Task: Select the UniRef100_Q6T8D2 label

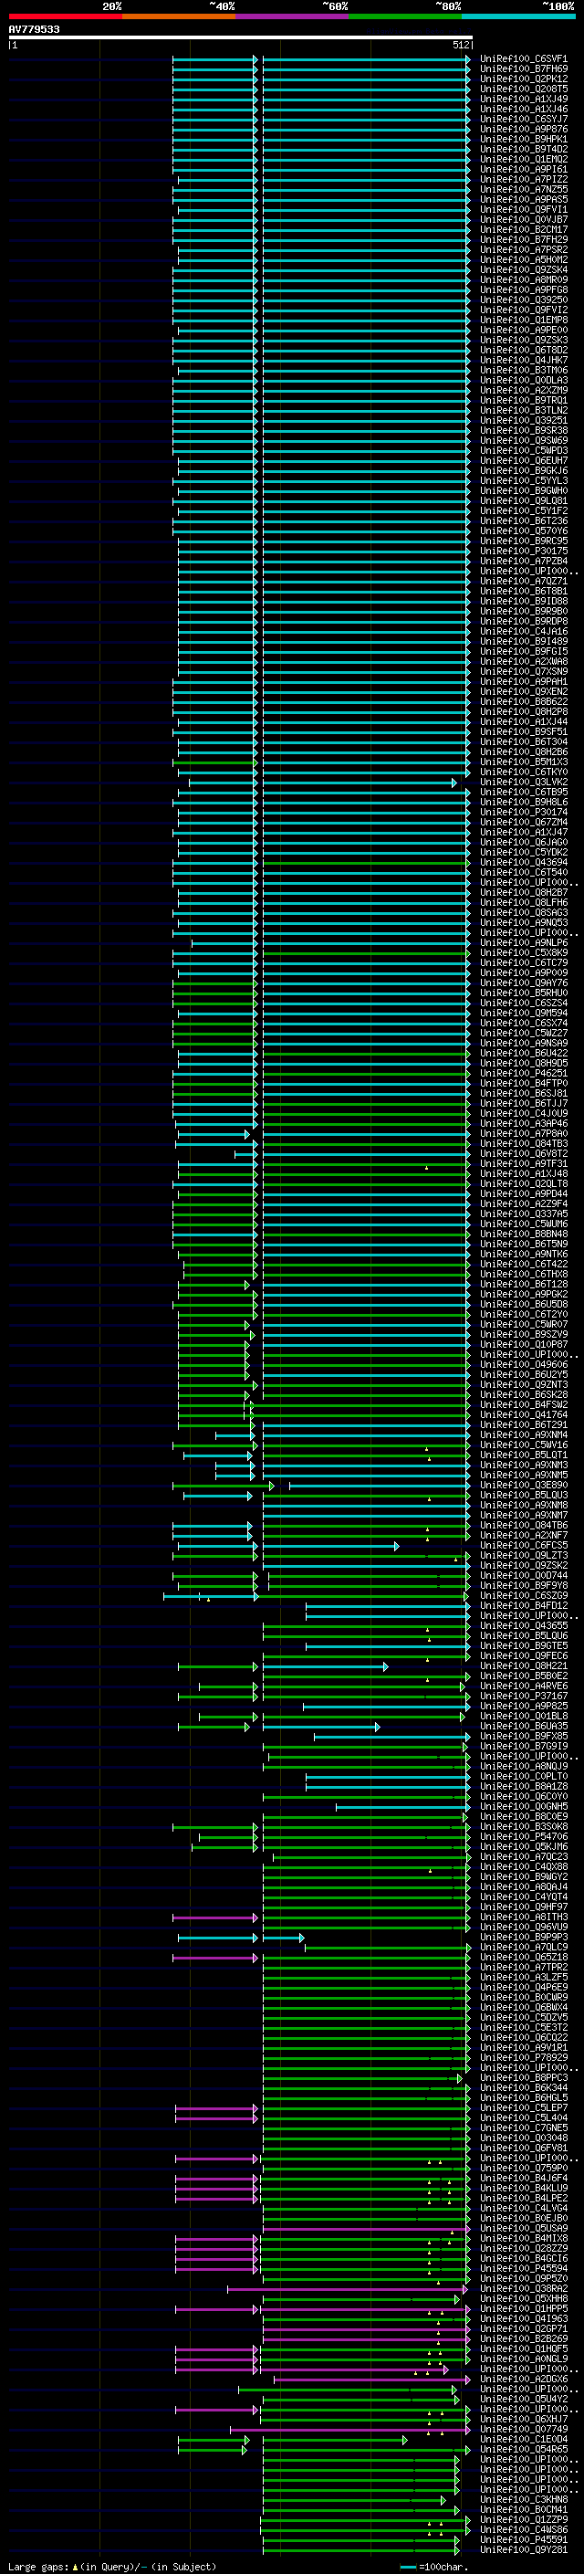Action: [524, 350]
